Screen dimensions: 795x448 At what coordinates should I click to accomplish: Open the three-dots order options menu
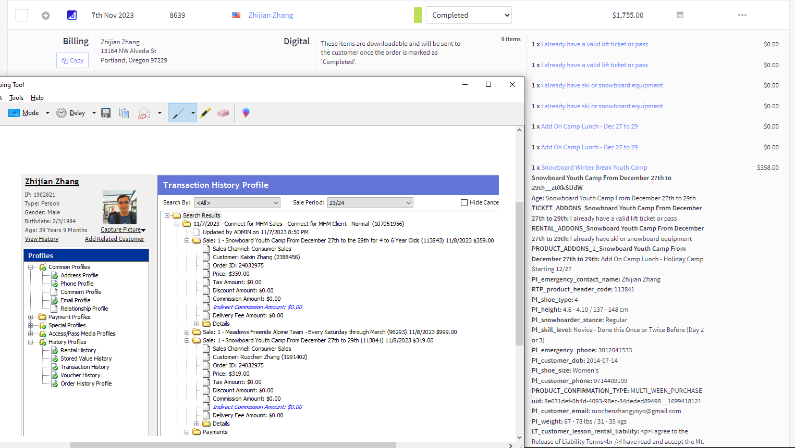point(742,15)
